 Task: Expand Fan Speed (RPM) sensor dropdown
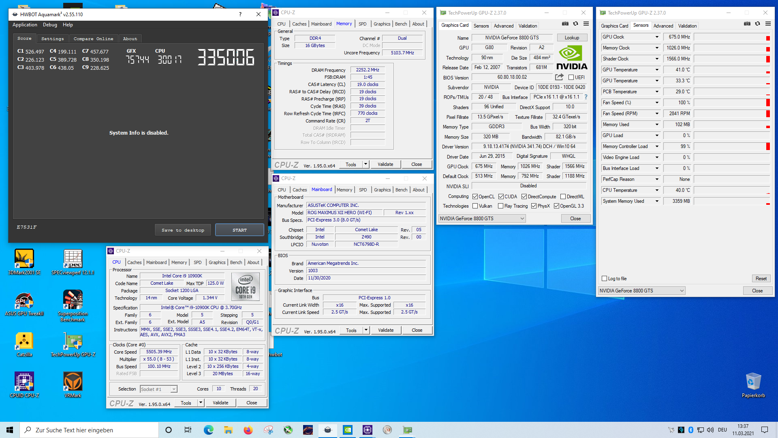click(657, 114)
